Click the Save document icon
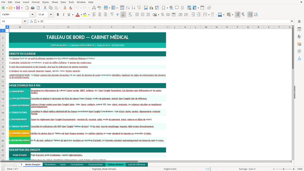 point(18,8)
